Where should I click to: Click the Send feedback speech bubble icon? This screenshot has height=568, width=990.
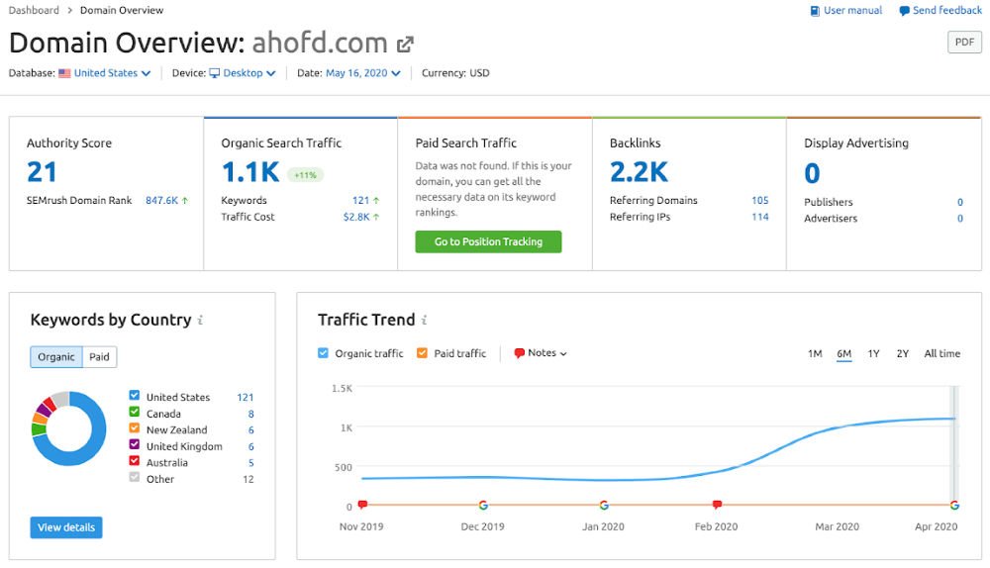tap(904, 11)
